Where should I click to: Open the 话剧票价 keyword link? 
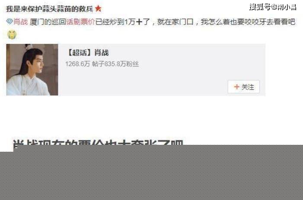coord(80,22)
